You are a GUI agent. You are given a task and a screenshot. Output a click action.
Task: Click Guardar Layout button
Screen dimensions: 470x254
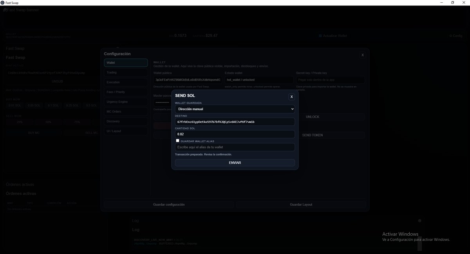tap(301, 204)
